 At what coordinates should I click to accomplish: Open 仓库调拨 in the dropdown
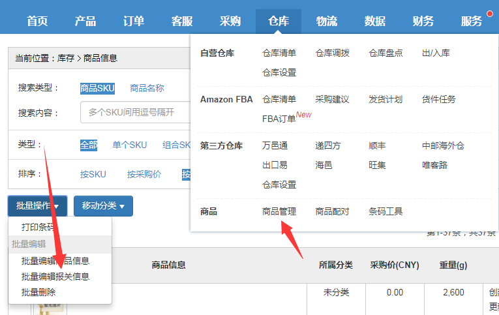332,53
